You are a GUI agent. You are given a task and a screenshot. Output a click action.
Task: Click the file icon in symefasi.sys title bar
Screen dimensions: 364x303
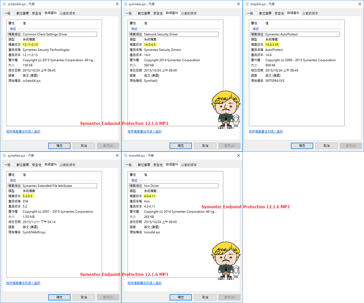coord(4,156)
